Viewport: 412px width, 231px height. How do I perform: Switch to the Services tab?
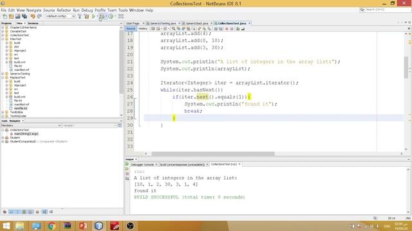coord(33,23)
